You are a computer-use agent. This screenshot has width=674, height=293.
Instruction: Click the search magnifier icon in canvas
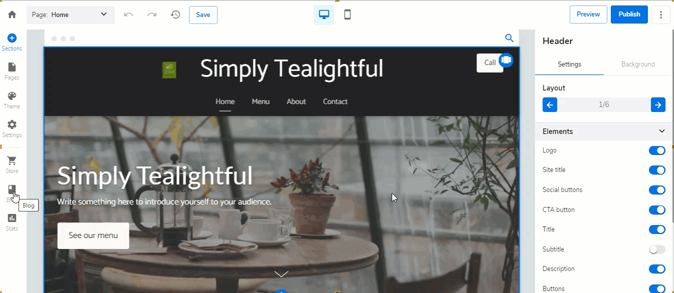[509, 38]
